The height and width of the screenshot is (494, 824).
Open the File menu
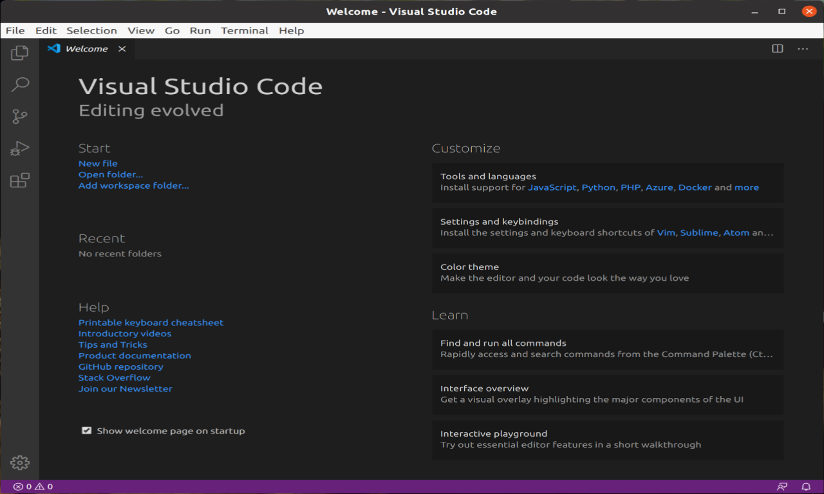(15, 30)
